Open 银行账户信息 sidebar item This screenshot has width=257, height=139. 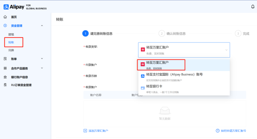pos(19,77)
